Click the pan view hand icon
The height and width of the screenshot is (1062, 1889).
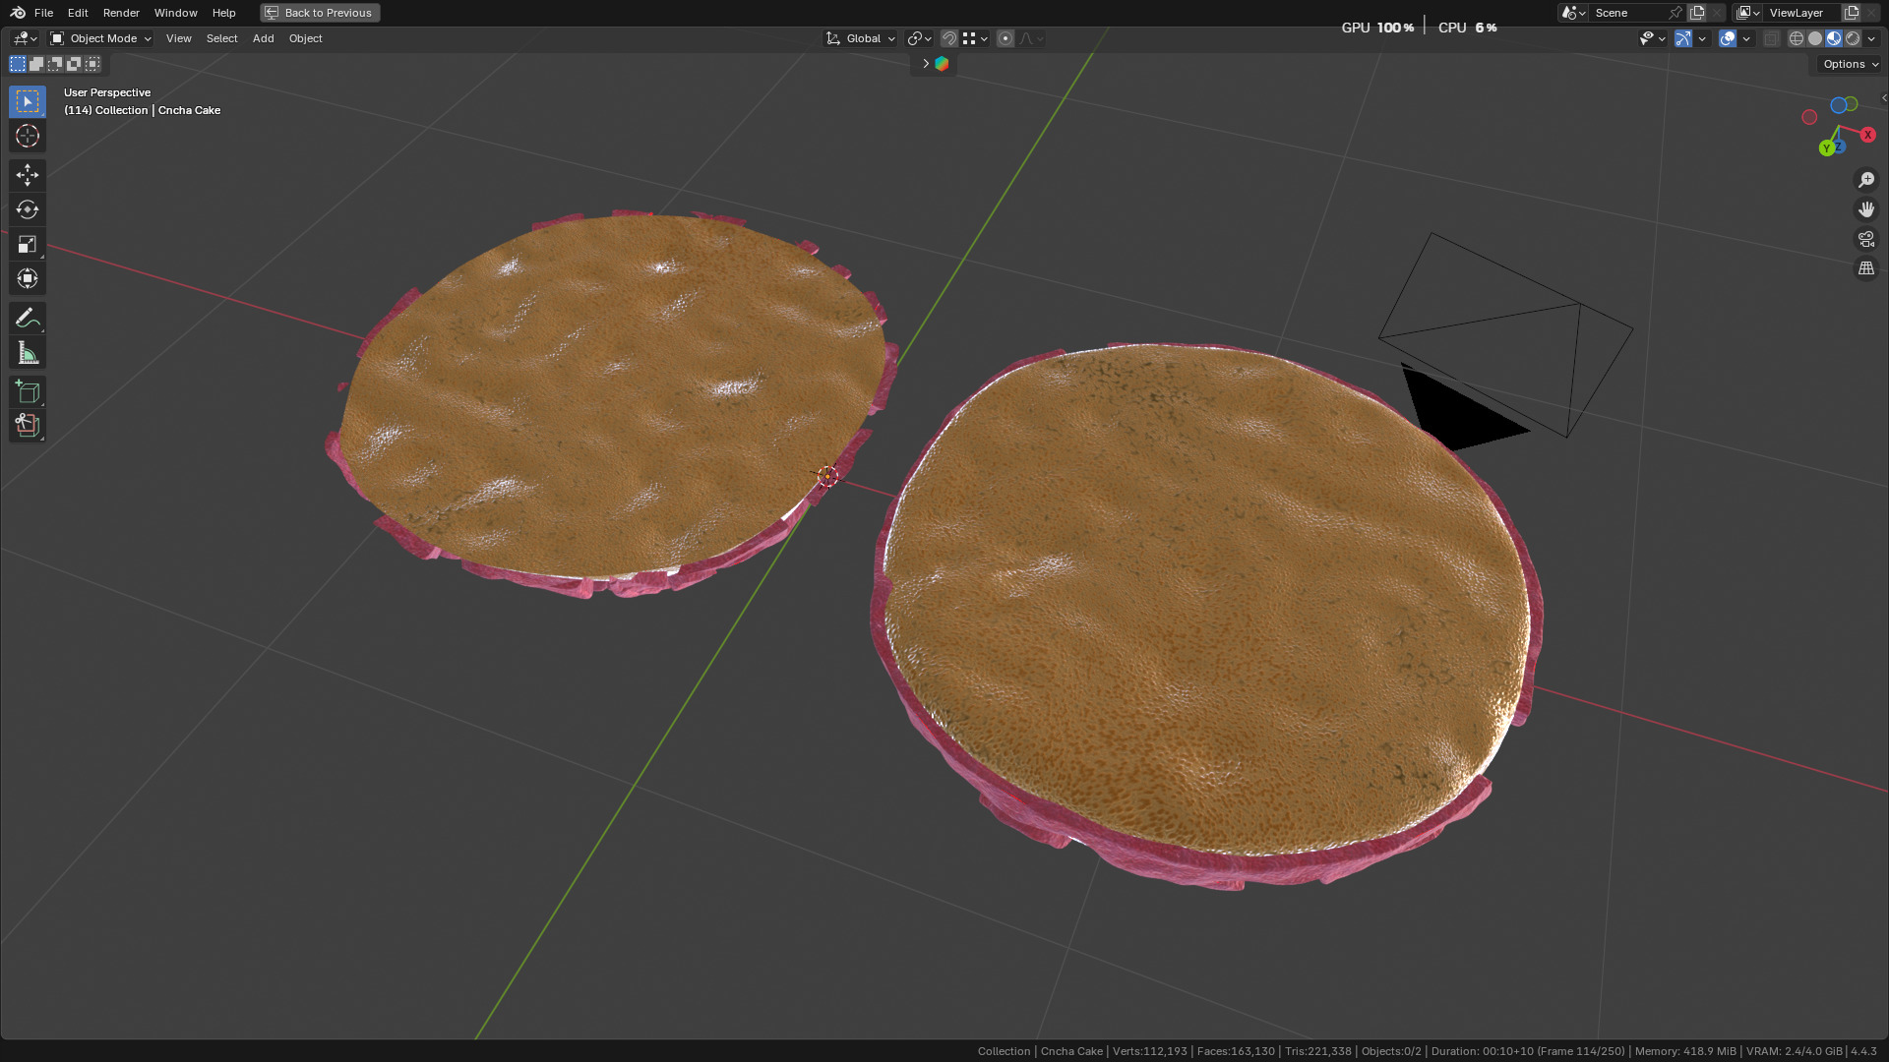click(x=1866, y=209)
